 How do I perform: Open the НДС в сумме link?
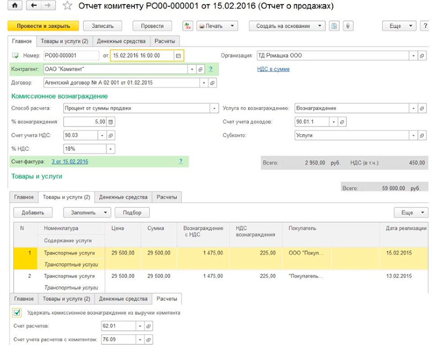(273, 69)
